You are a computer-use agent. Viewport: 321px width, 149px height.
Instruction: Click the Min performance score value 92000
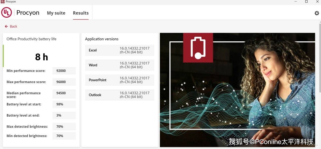[x=64, y=71]
